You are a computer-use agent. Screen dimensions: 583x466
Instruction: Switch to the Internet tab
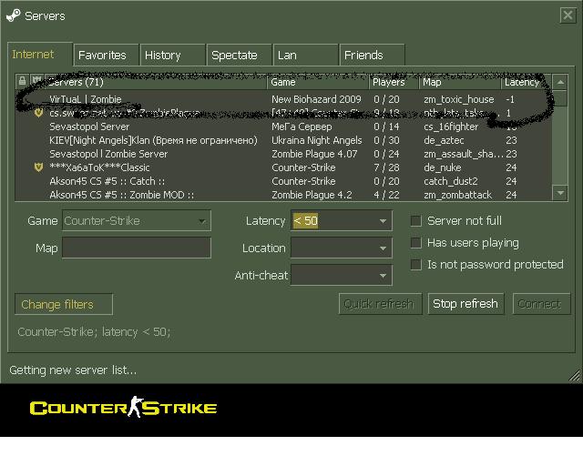[x=40, y=55]
